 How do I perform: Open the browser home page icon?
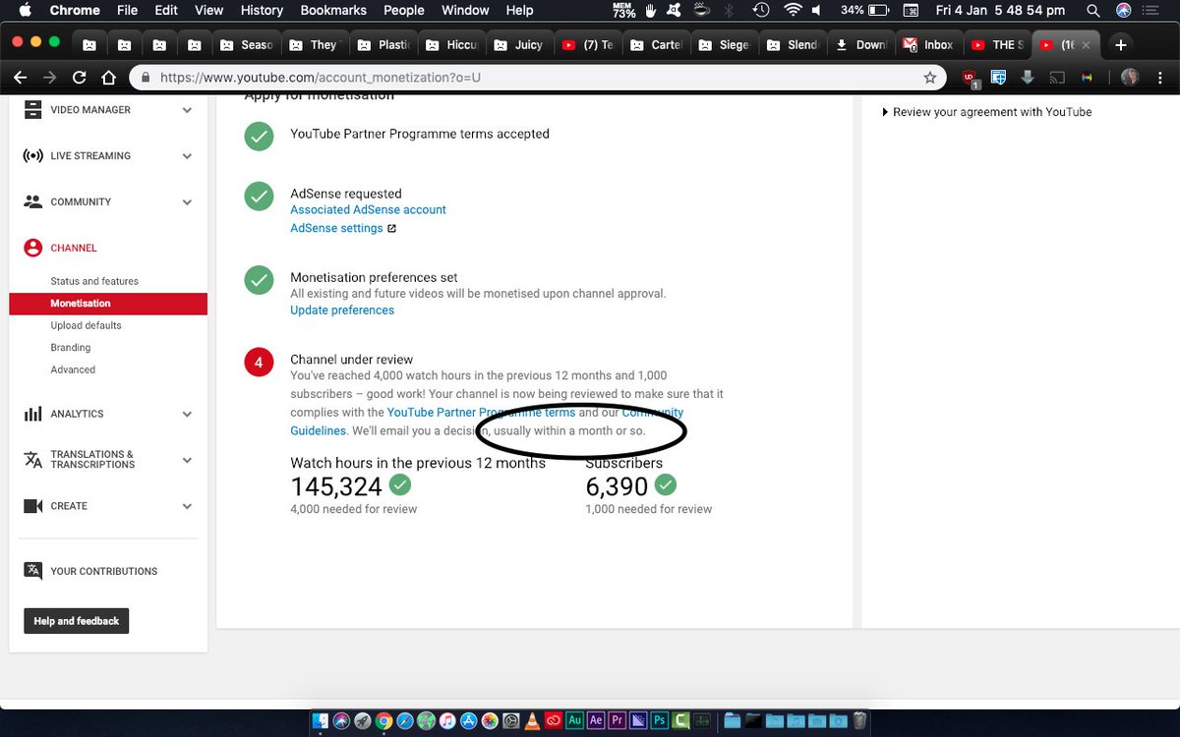[109, 78]
